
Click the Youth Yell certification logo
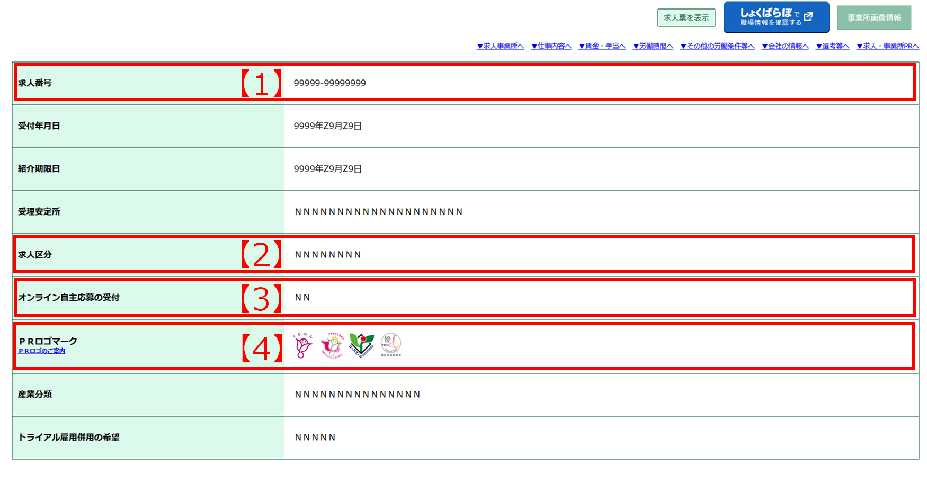[x=362, y=345]
